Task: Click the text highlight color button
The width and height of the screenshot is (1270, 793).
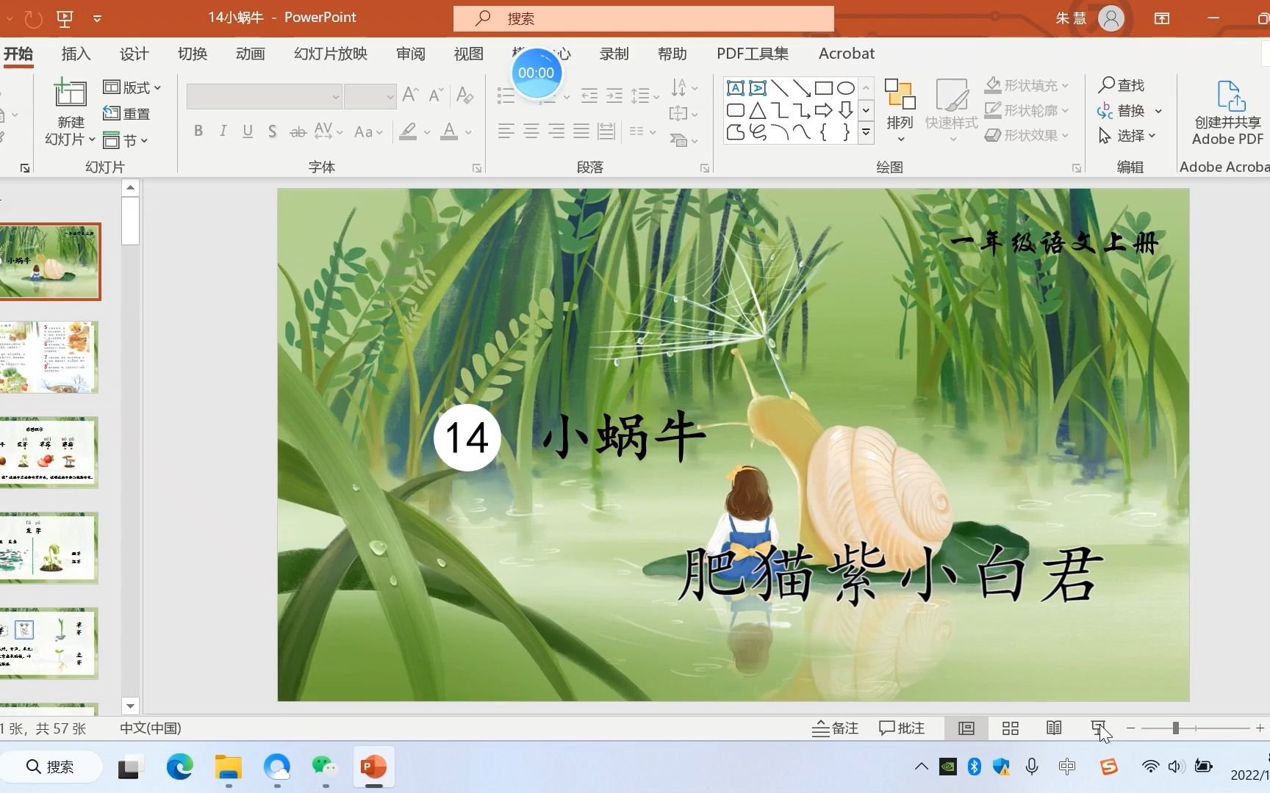Action: click(408, 132)
